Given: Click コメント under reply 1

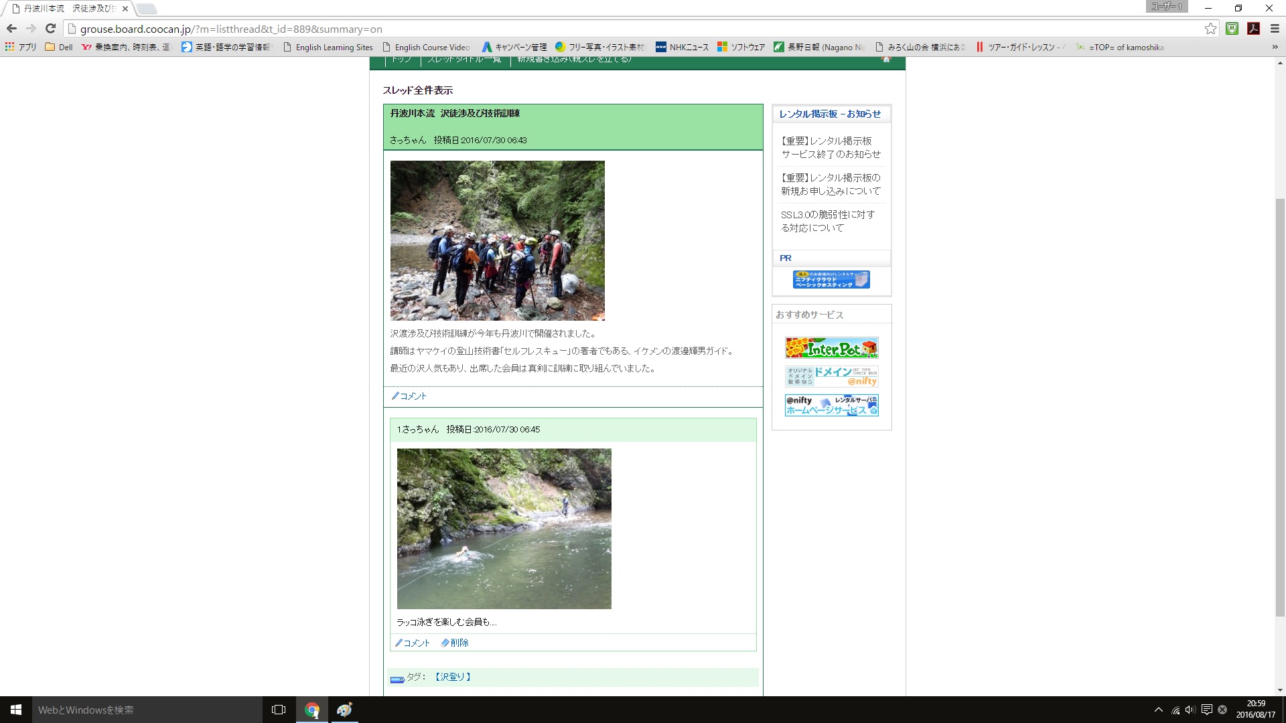Looking at the screenshot, I should pyautogui.click(x=413, y=643).
